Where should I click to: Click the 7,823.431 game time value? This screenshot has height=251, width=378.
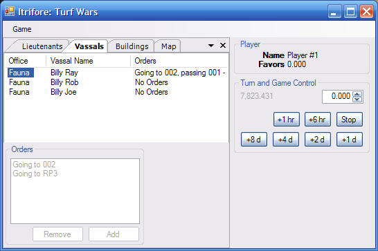(256, 96)
